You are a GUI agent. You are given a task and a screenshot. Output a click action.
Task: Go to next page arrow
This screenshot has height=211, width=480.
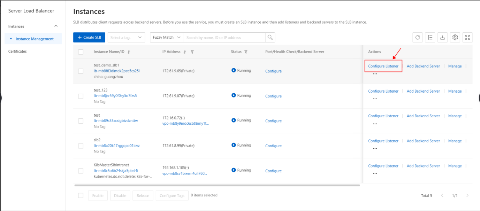(467, 195)
